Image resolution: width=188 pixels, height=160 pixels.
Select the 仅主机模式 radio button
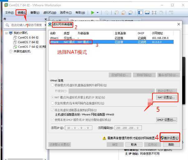[52, 103]
